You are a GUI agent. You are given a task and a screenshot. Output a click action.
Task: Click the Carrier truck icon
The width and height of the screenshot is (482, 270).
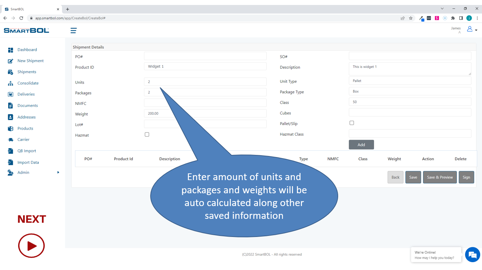pyautogui.click(x=11, y=140)
